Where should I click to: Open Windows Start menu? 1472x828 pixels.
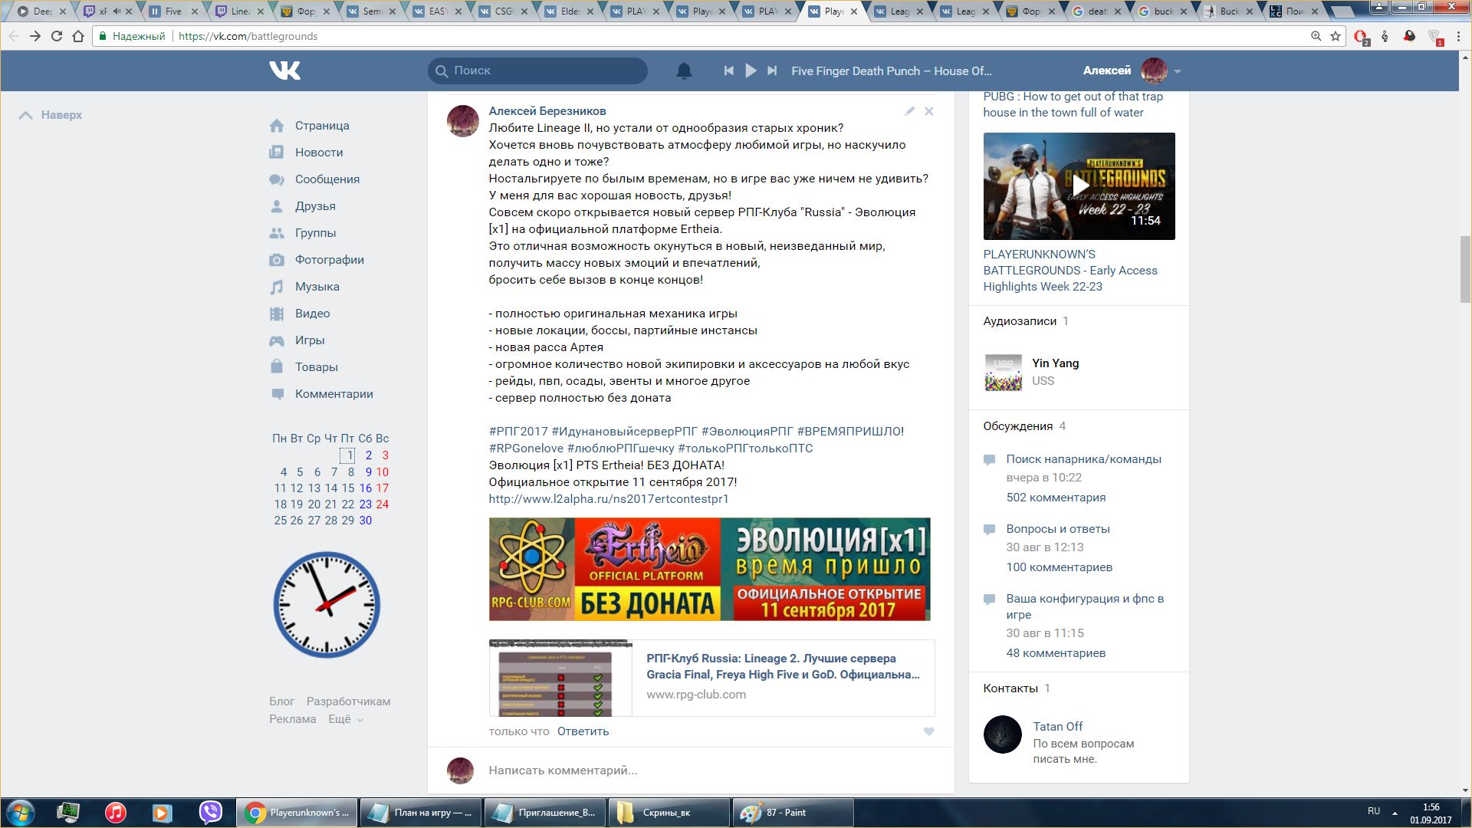[x=21, y=813]
